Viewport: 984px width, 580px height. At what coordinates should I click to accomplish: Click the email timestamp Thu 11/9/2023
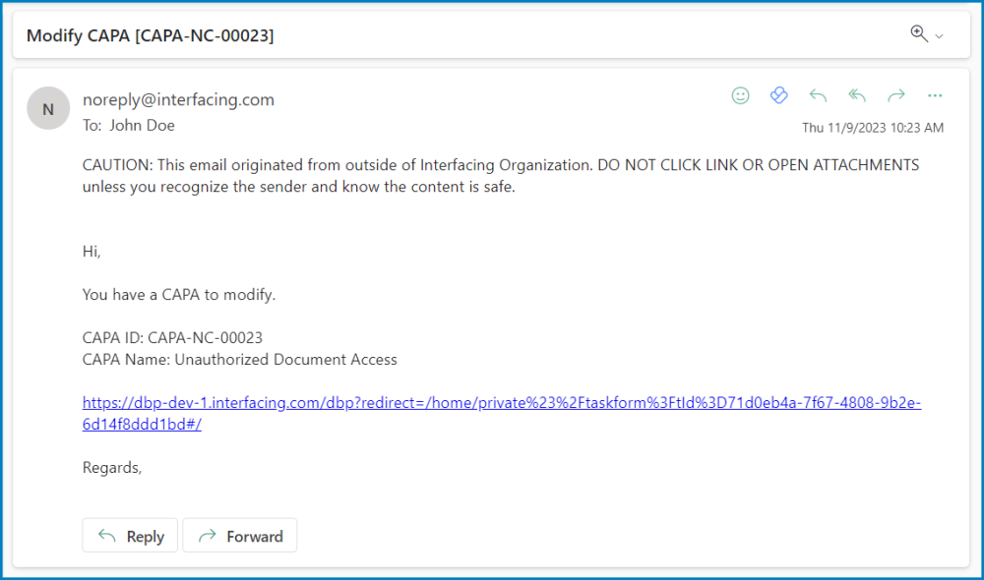872,128
